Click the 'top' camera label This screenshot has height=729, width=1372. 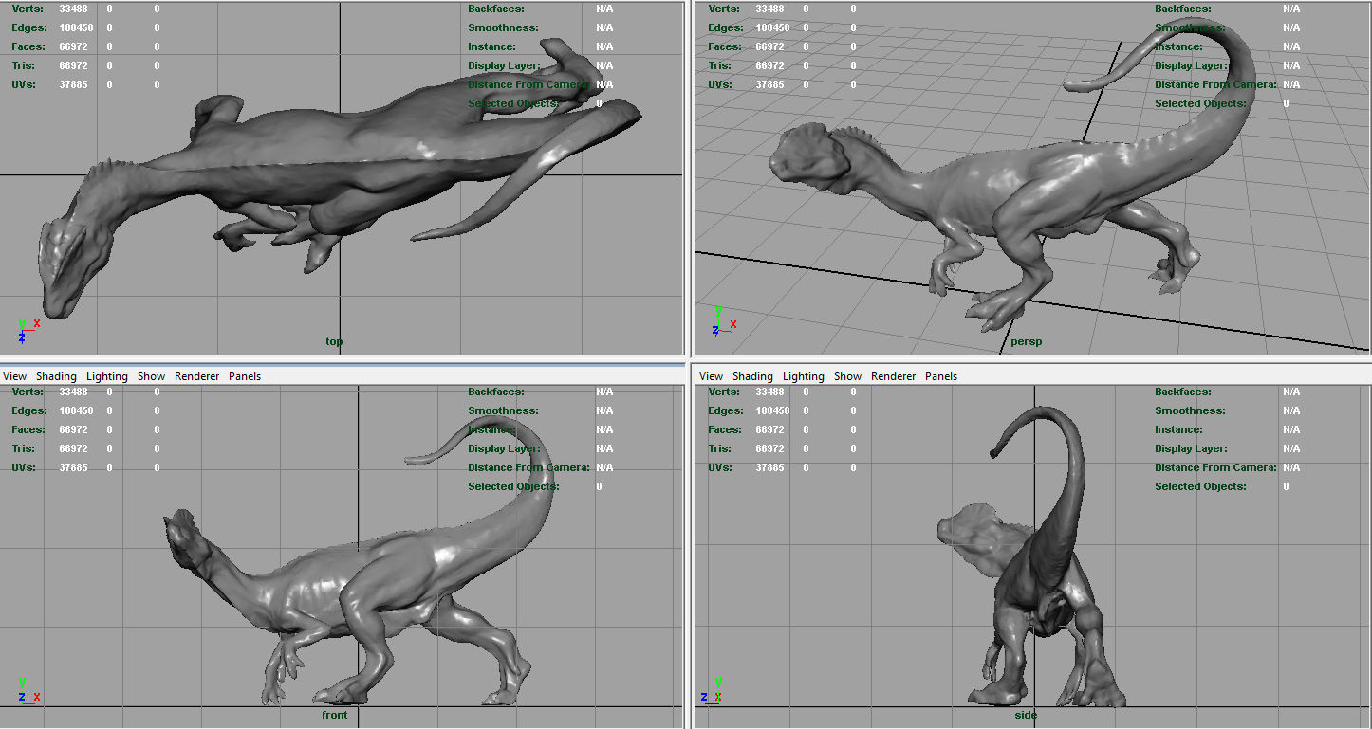[x=334, y=341]
